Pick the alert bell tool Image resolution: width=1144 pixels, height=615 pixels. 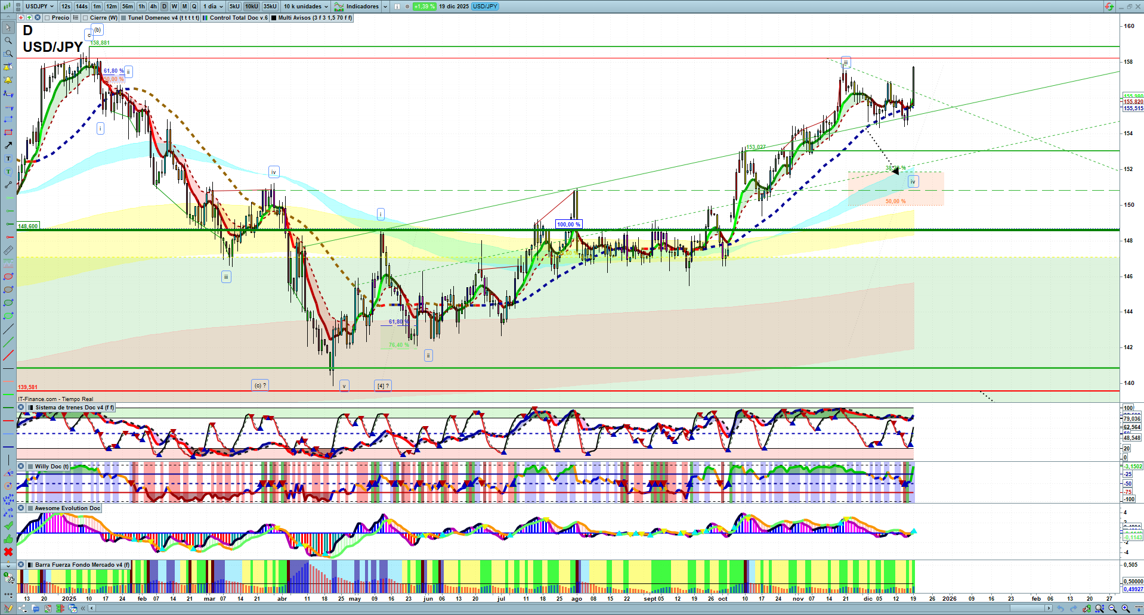(x=8, y=80)
